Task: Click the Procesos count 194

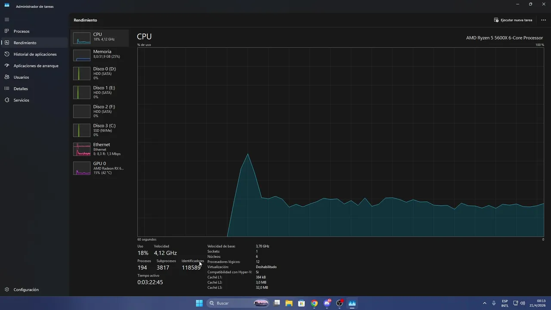Action: (x=142, y=267)
